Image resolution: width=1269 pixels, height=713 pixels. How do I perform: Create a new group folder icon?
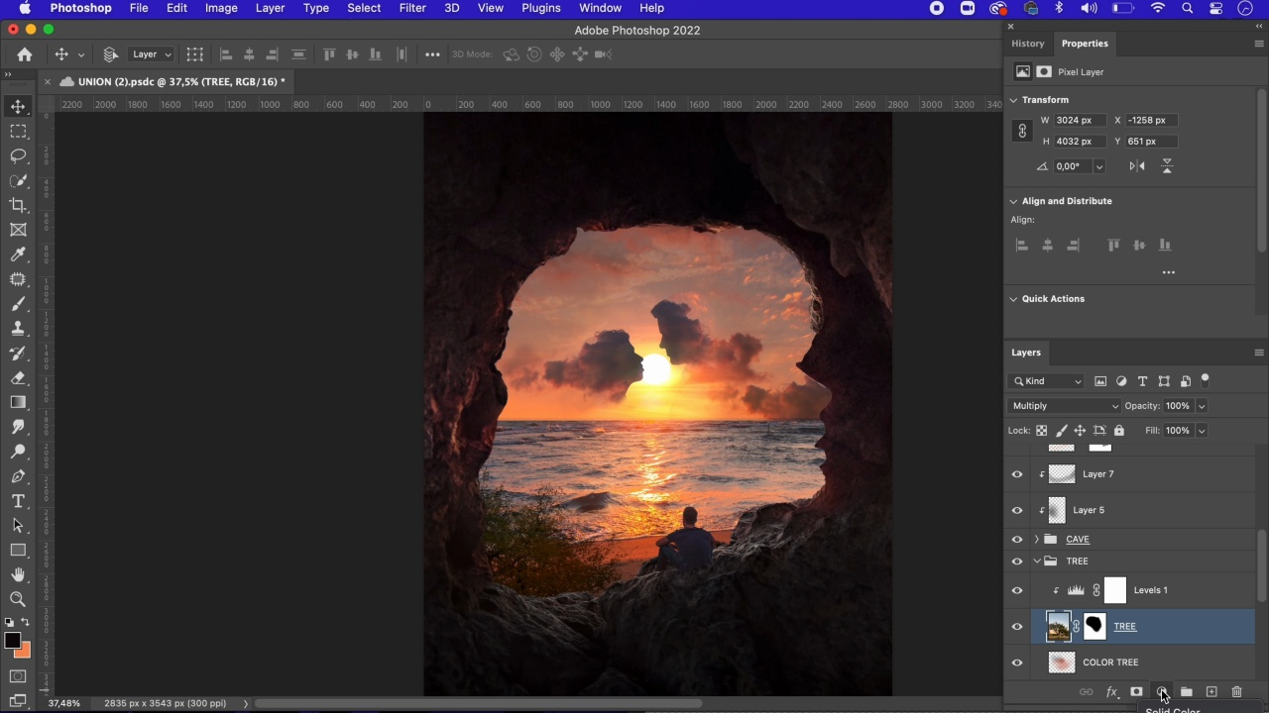(x=1186, y=692)
